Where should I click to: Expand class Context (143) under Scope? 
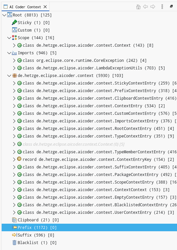click(x=14, y=45)
